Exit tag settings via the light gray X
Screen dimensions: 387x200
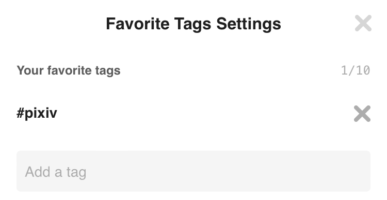363,23
